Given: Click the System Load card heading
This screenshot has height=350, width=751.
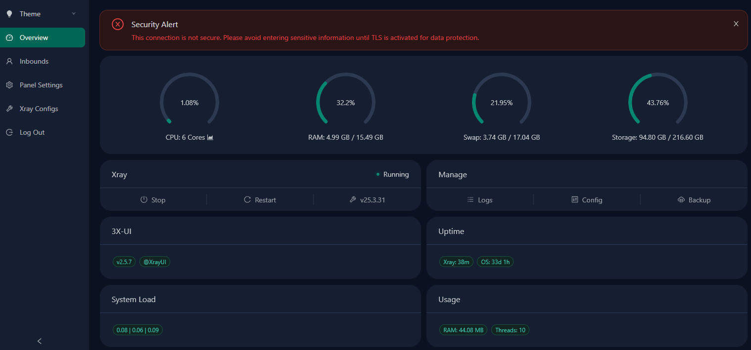Looking at the screenshot, I should 134,299.
